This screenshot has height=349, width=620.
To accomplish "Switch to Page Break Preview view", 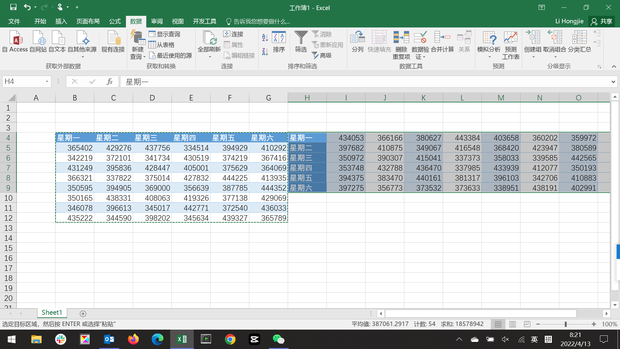I will tap(527, 324).
